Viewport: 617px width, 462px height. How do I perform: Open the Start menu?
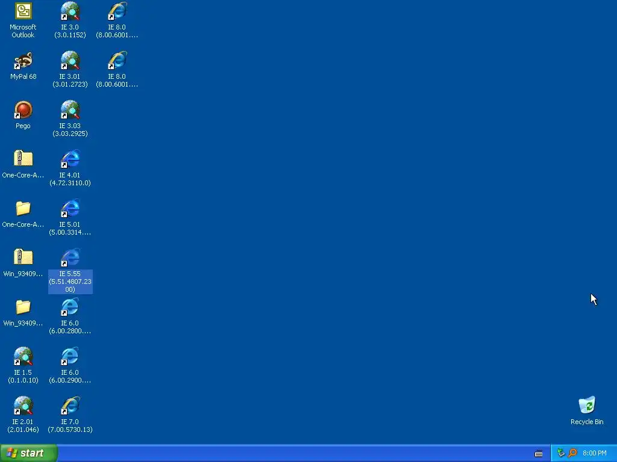point(29,453)
